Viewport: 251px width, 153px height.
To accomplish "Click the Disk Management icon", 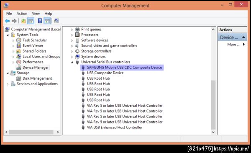I will (x=19, y=78).
